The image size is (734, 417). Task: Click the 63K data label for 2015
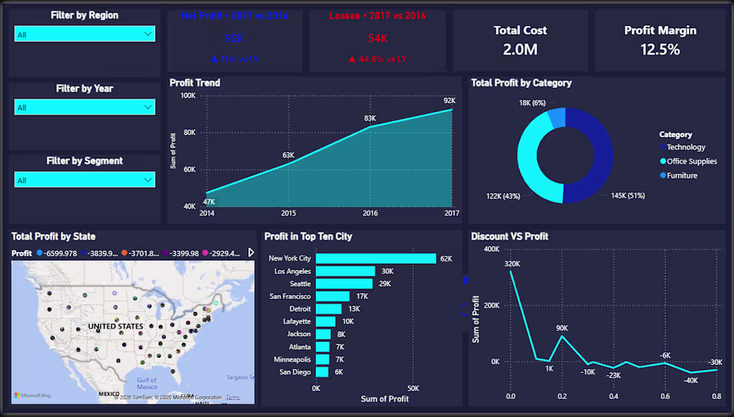[288, 155]
